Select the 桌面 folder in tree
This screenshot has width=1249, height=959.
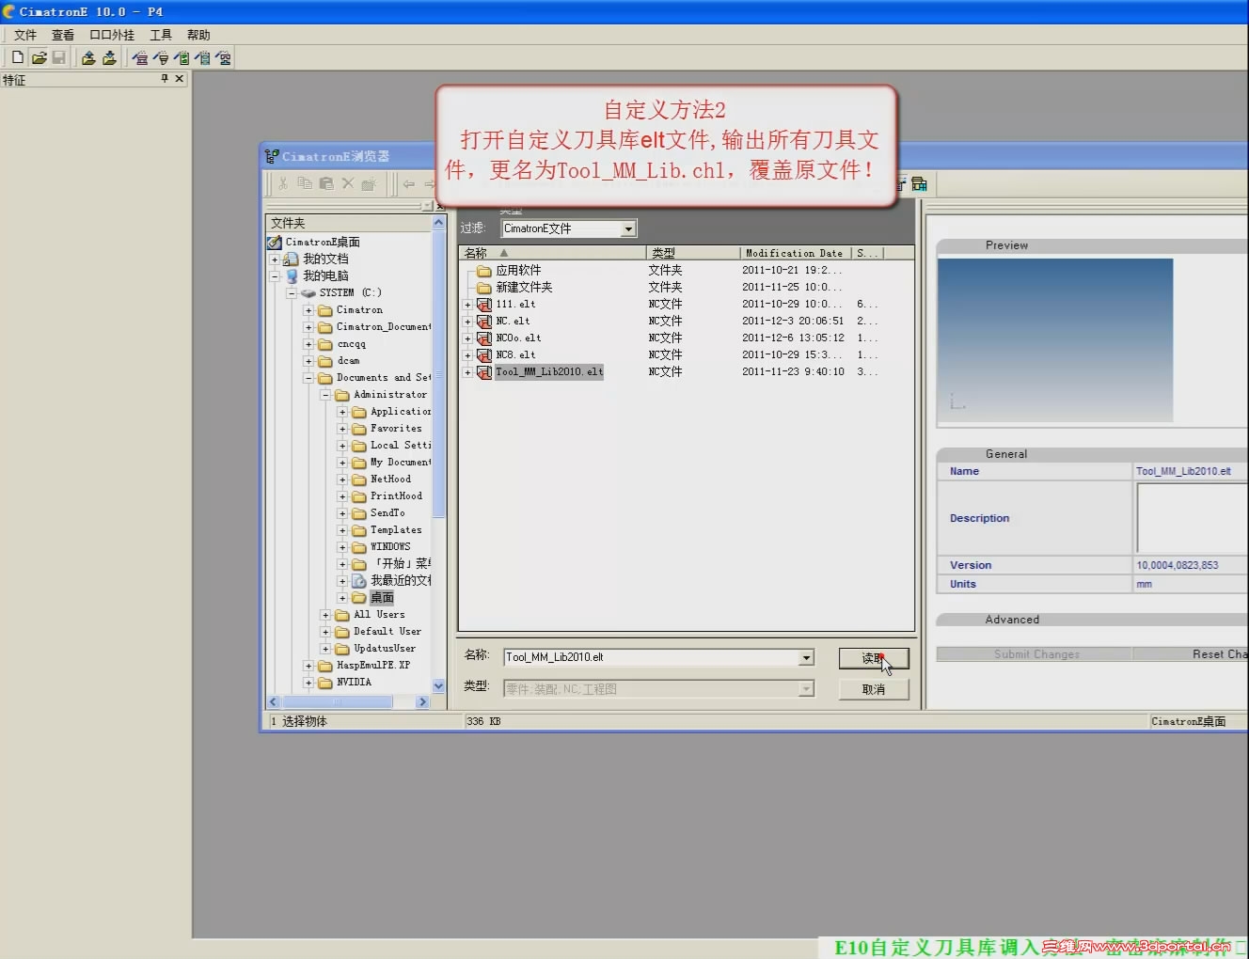[383, 598]
